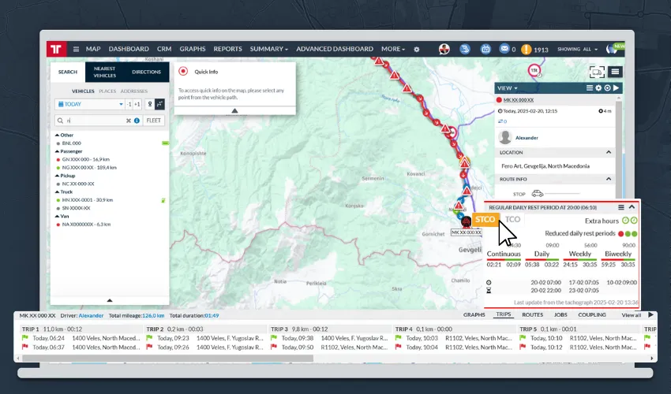Image resolution: width=671 pixels, height=394 pixels.
Task: Click the horizontal trips scrollbar
Action: tap(167, 358)
